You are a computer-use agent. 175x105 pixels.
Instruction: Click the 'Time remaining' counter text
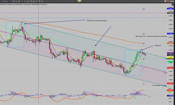[x=159, y=85]
